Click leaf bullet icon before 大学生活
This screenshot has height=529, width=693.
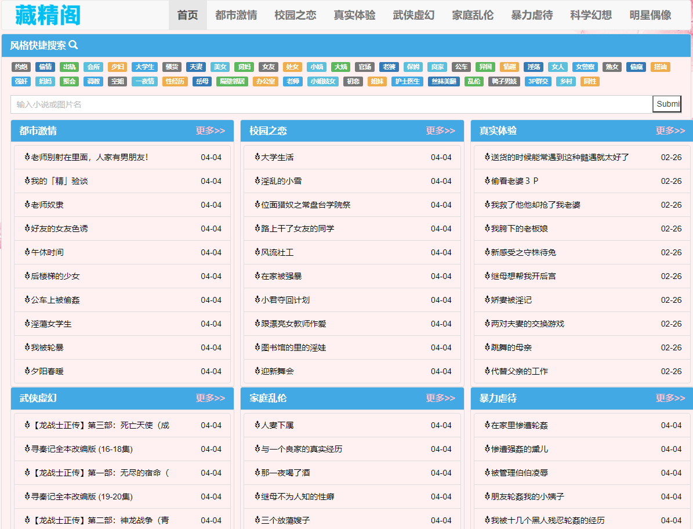coord(257,157)
